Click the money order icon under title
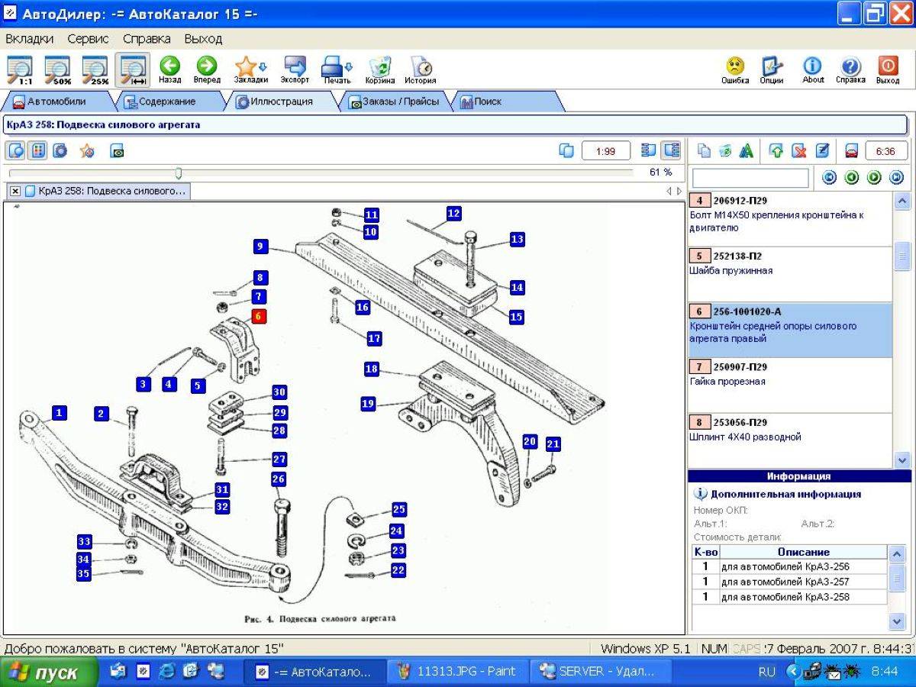 117,151
